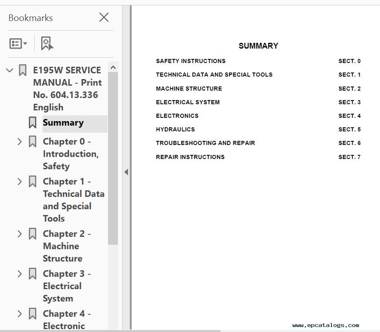Expand the Chapter 4 bookmark
The image size is (380, 332).
pos(20,314)
